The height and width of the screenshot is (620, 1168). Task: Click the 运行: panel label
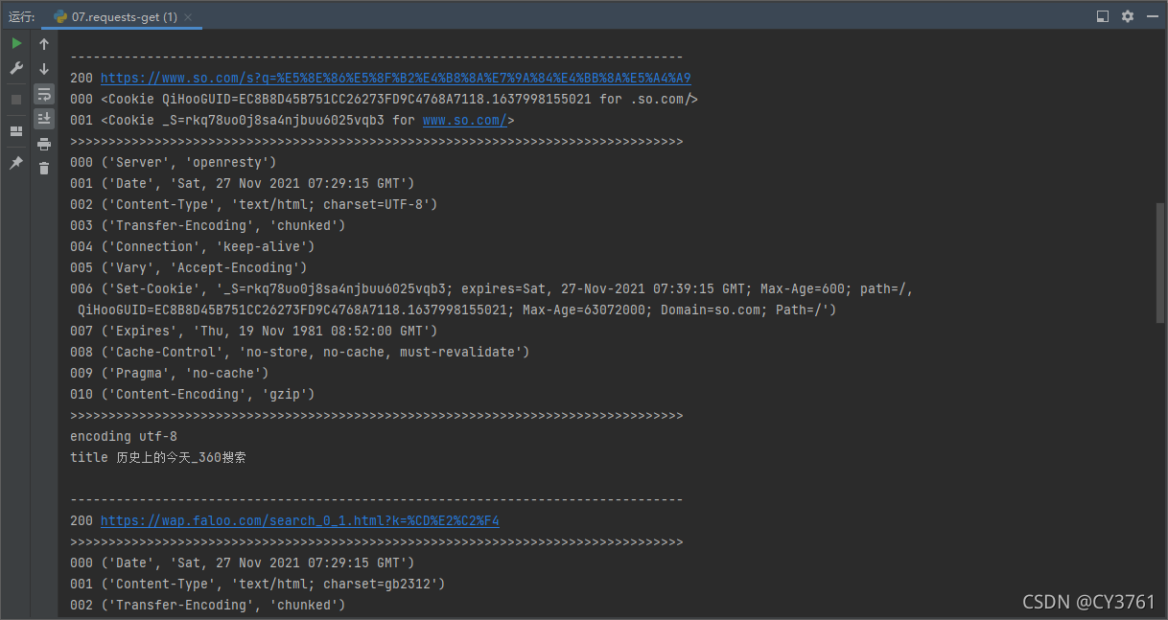[x=22, y=17]
